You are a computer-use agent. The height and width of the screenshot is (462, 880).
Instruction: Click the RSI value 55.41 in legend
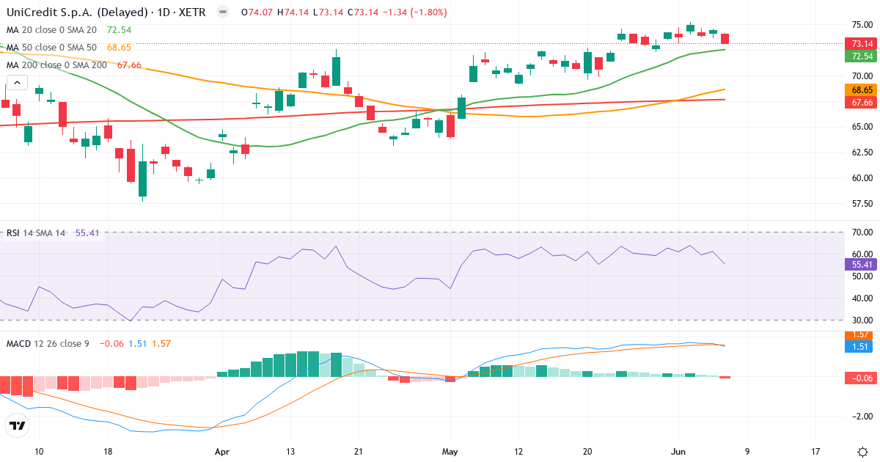pyautogui.click(x=88, y=233)
